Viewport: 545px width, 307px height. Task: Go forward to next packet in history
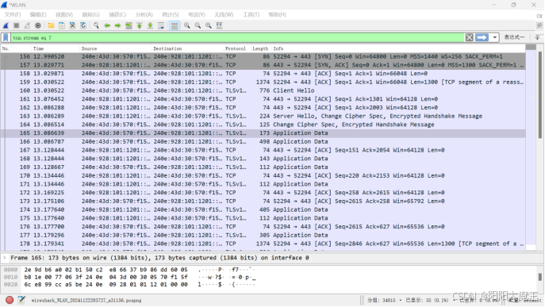[x=118, y=25]
